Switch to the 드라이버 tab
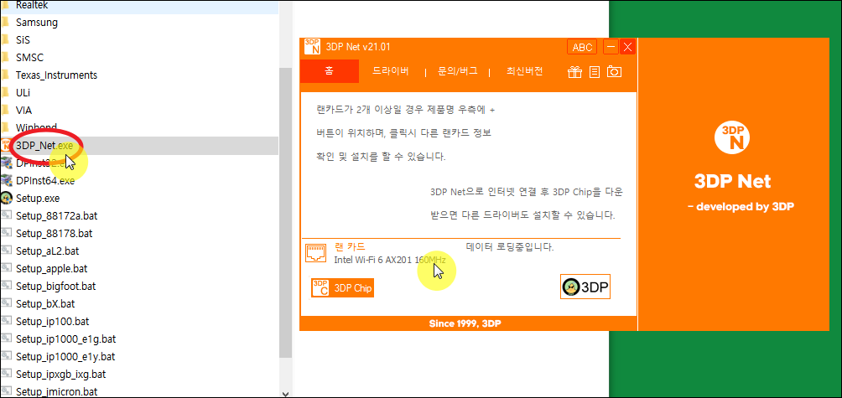This screenshot has height=398, width=842. click(x=391, y=71)
